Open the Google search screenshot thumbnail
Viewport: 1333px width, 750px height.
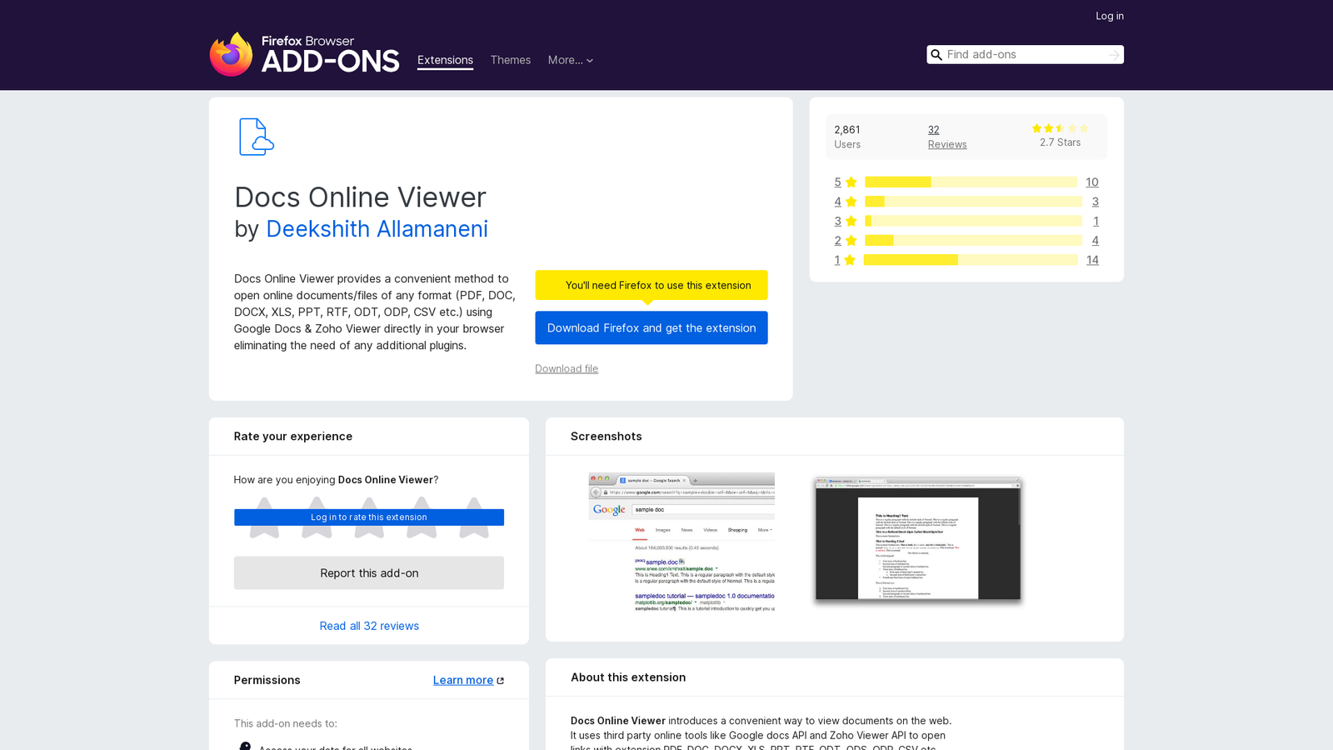pyautogui.click(x=681, y=542)
